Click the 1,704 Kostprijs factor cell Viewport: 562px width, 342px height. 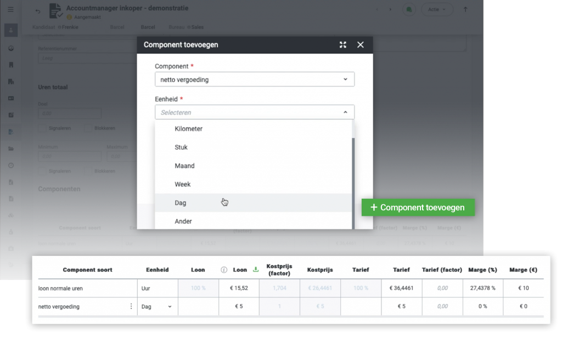(x=279, y=288)
